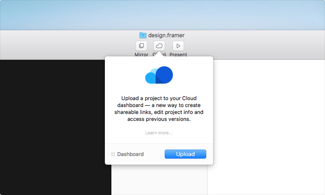Toggle the Cloud toolbar button
This screenshot has width=325, height=195.
[159, 46]
